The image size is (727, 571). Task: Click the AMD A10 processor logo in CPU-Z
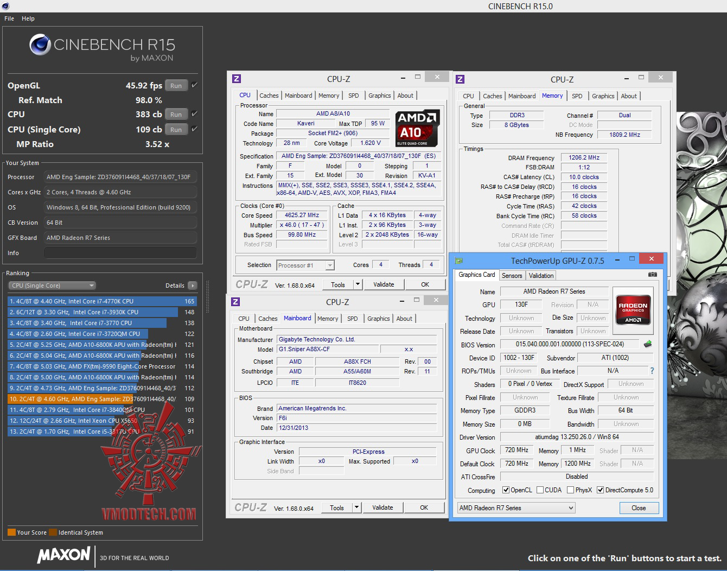tap(418, 129)
